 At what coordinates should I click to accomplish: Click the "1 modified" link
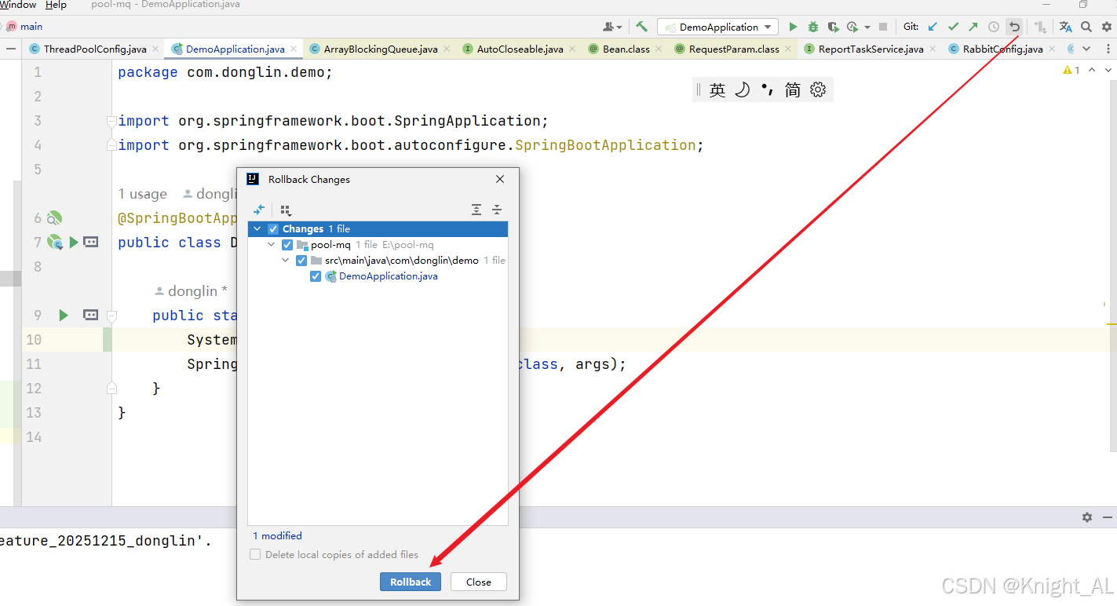click(277, 535)
